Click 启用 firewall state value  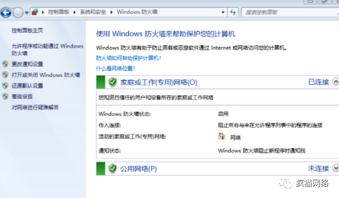tap(223, 114)
